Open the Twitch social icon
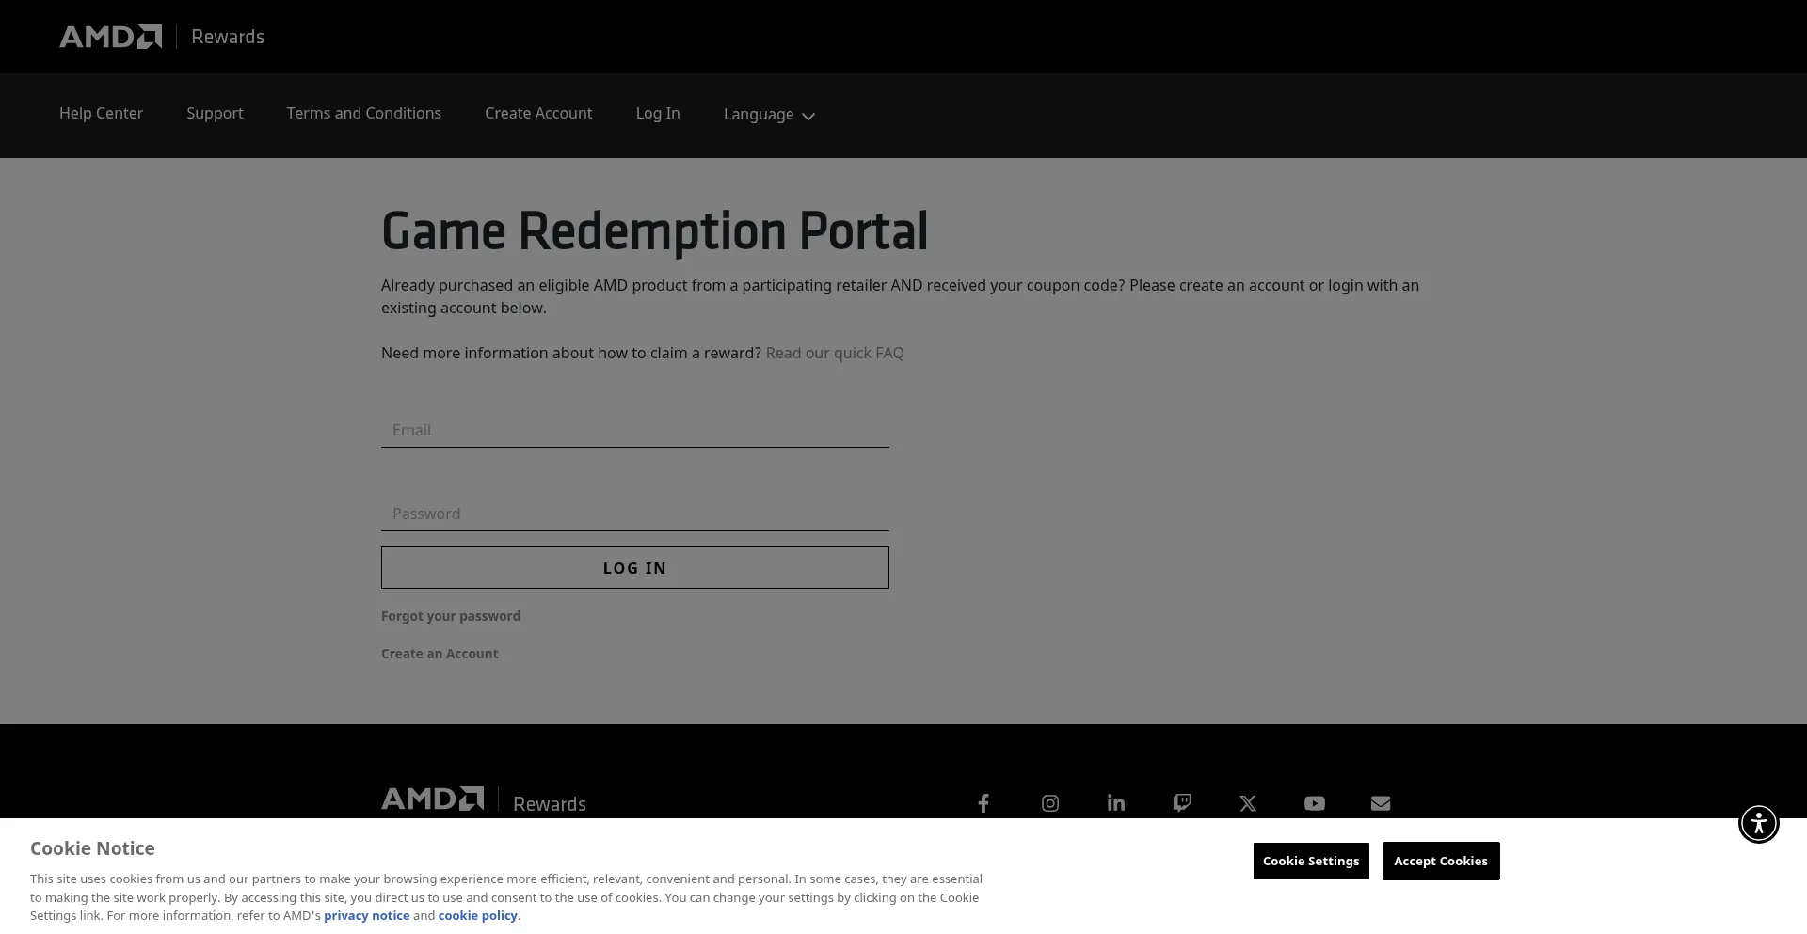Screen dimensions: 1807x934 [x=1182, y=803]
